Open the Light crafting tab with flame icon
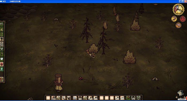 [2, 29]
